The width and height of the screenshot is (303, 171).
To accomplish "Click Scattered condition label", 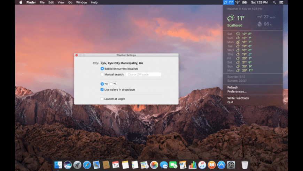I will coord(235,25).
